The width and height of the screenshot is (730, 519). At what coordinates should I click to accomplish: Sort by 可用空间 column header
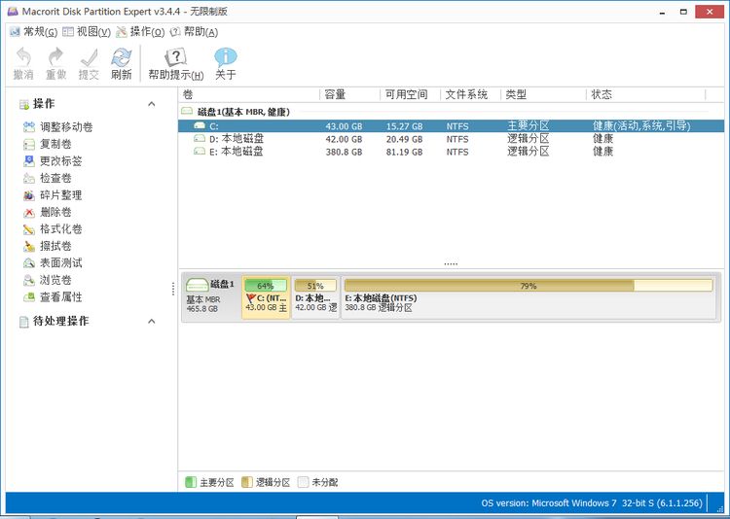411,95
